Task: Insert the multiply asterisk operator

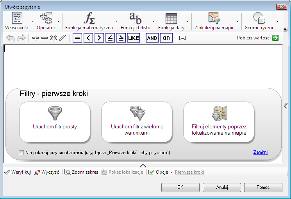Action: (x=54, y=38)
